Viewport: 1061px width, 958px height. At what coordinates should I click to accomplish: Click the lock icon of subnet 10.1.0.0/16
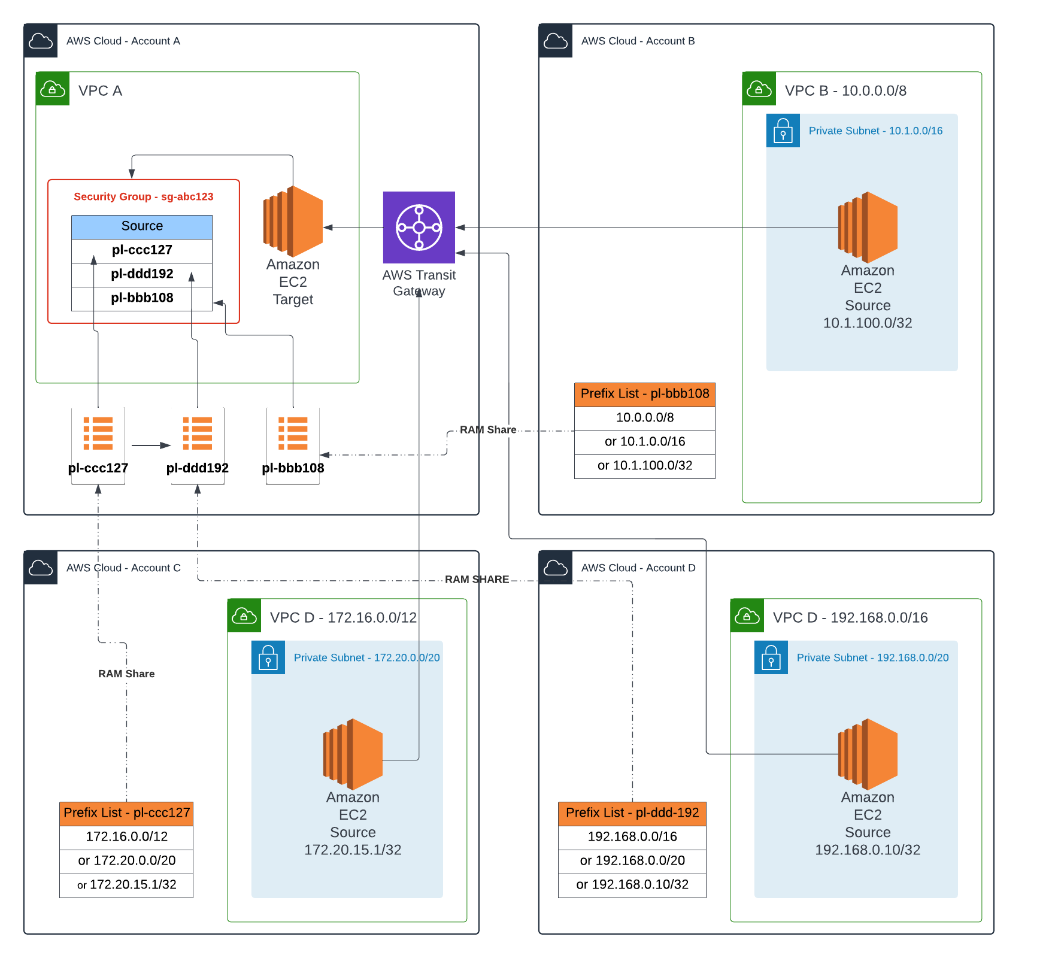[783, 131]
